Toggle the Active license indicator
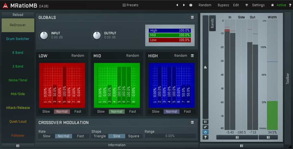Screen dimensions: 293x149 click(x=281, y=5)
